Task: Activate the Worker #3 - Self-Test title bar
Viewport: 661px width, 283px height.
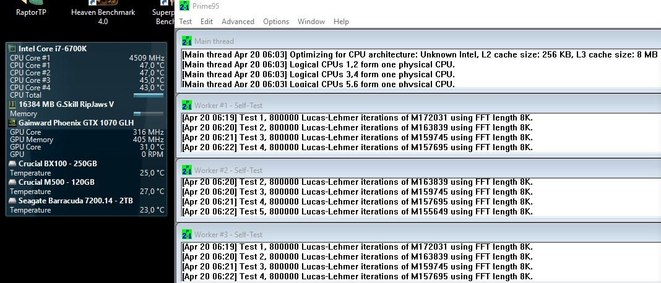Action: [418, 235]
